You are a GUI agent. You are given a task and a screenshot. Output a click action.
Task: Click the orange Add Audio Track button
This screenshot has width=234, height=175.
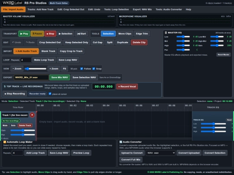(x=26, y=51)
